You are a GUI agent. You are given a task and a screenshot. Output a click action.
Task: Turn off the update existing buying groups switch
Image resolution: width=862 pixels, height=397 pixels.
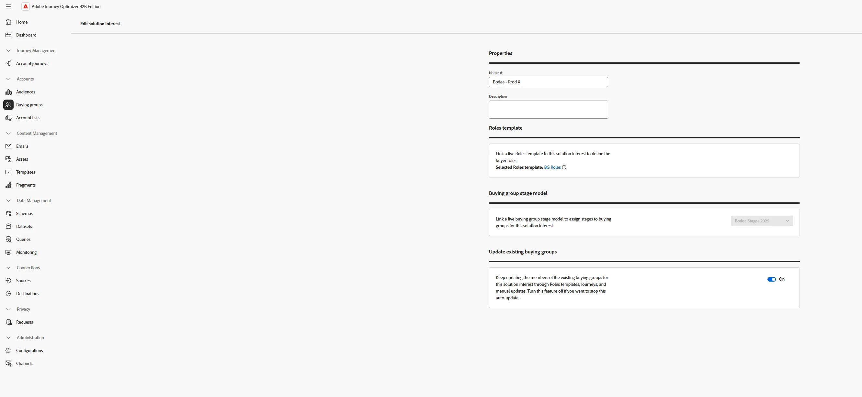771,279
